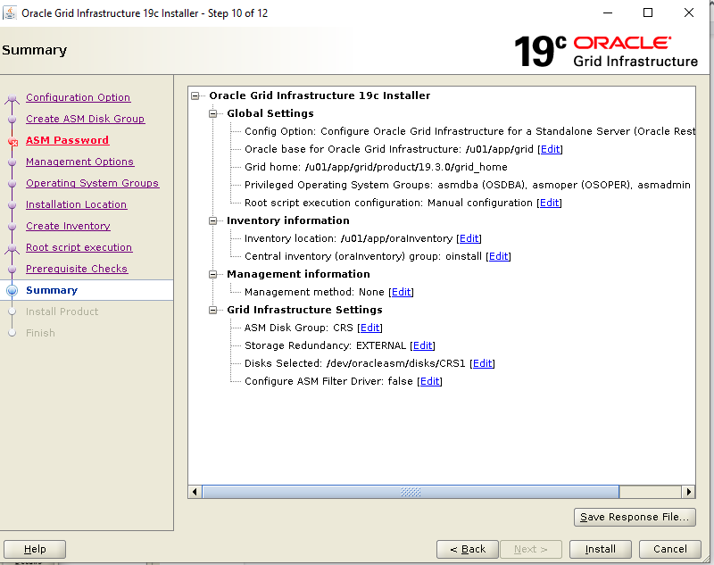The image size is (714, 565).
Task: Collapse the Inventory information section
Action: pyautogui.click(x=212, y=220)
